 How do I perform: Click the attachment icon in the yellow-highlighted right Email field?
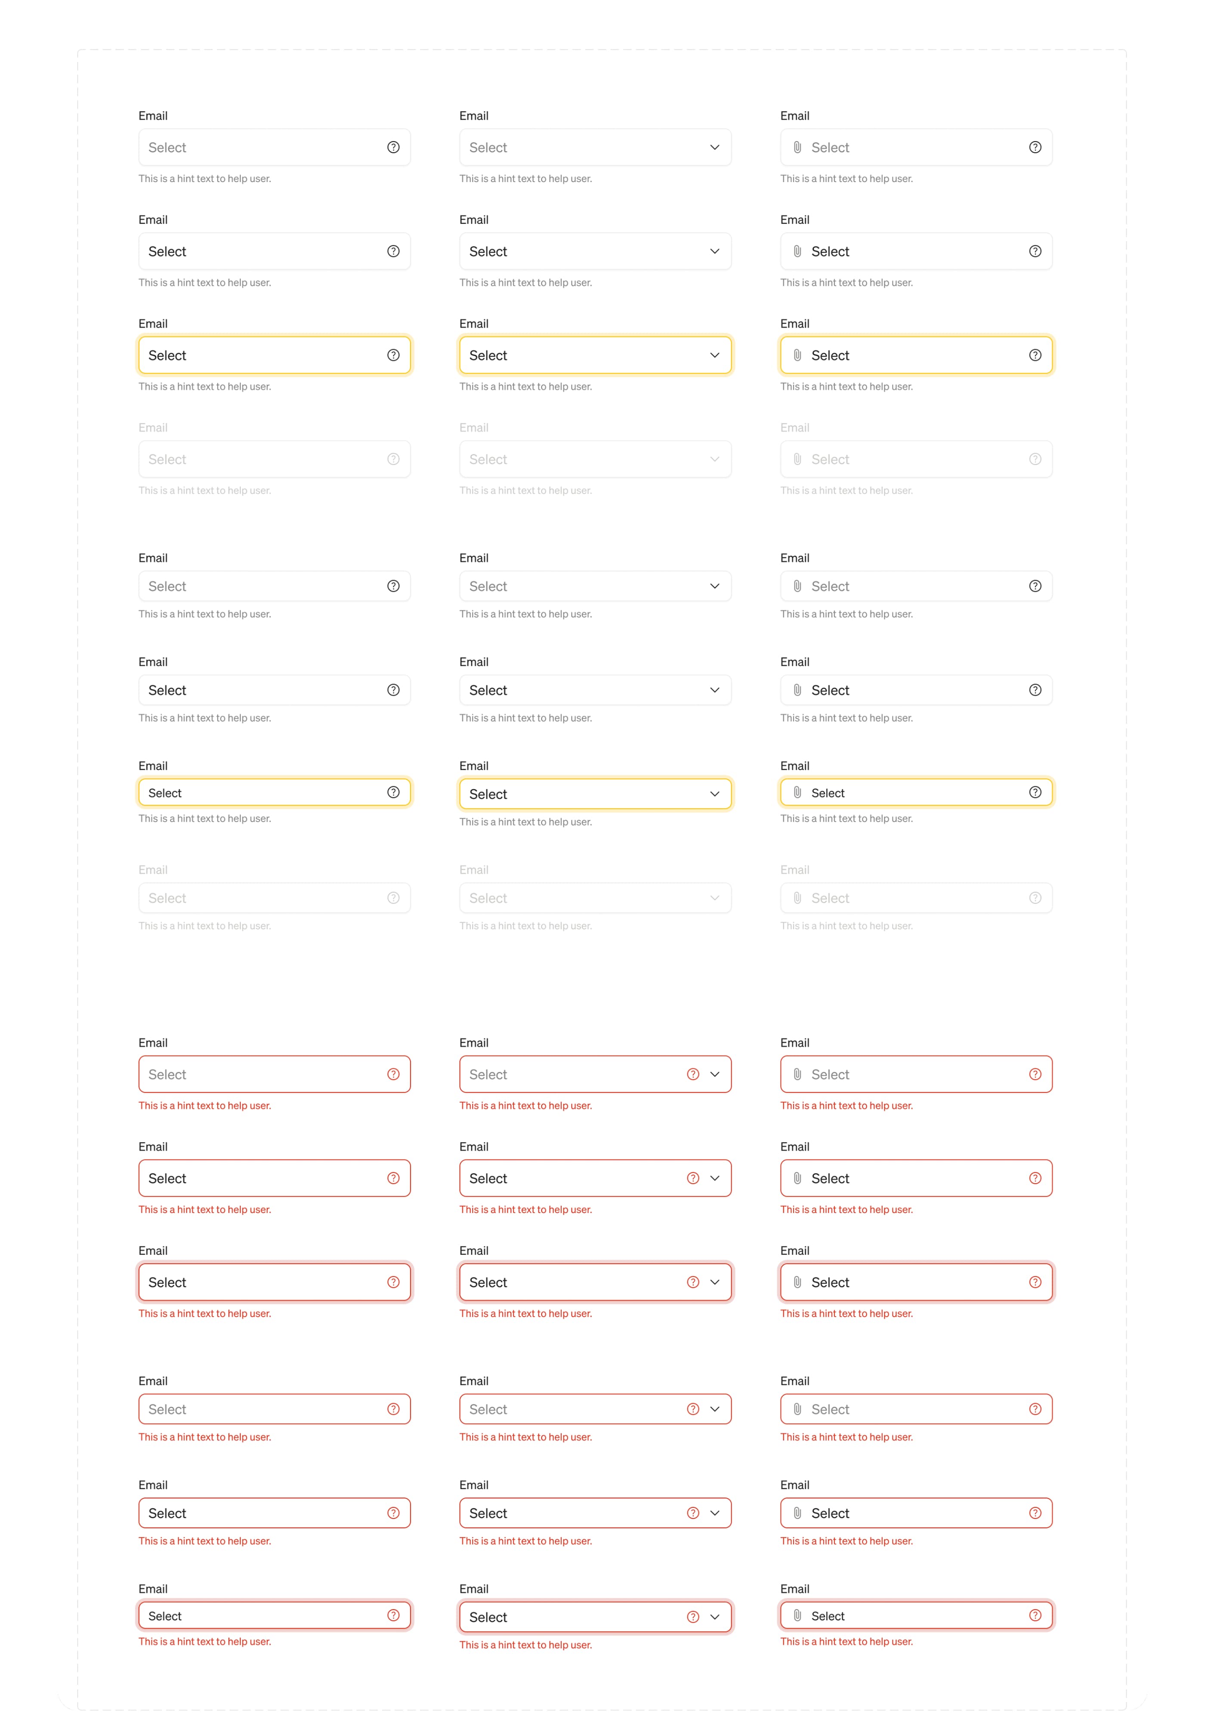click(x=797, y=355)
